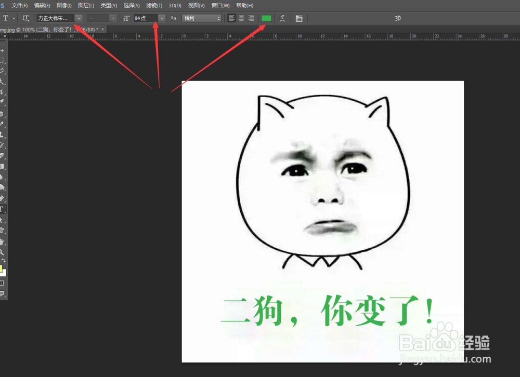This screenshot has height=377, width=520.
Task: Toggle text orientation in options bar
Action: [26, 18]
